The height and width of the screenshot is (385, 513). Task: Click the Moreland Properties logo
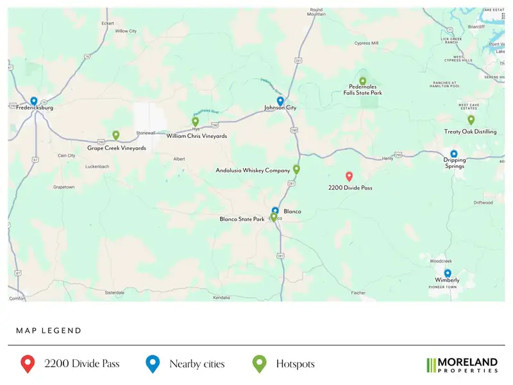tap(462, 365)
